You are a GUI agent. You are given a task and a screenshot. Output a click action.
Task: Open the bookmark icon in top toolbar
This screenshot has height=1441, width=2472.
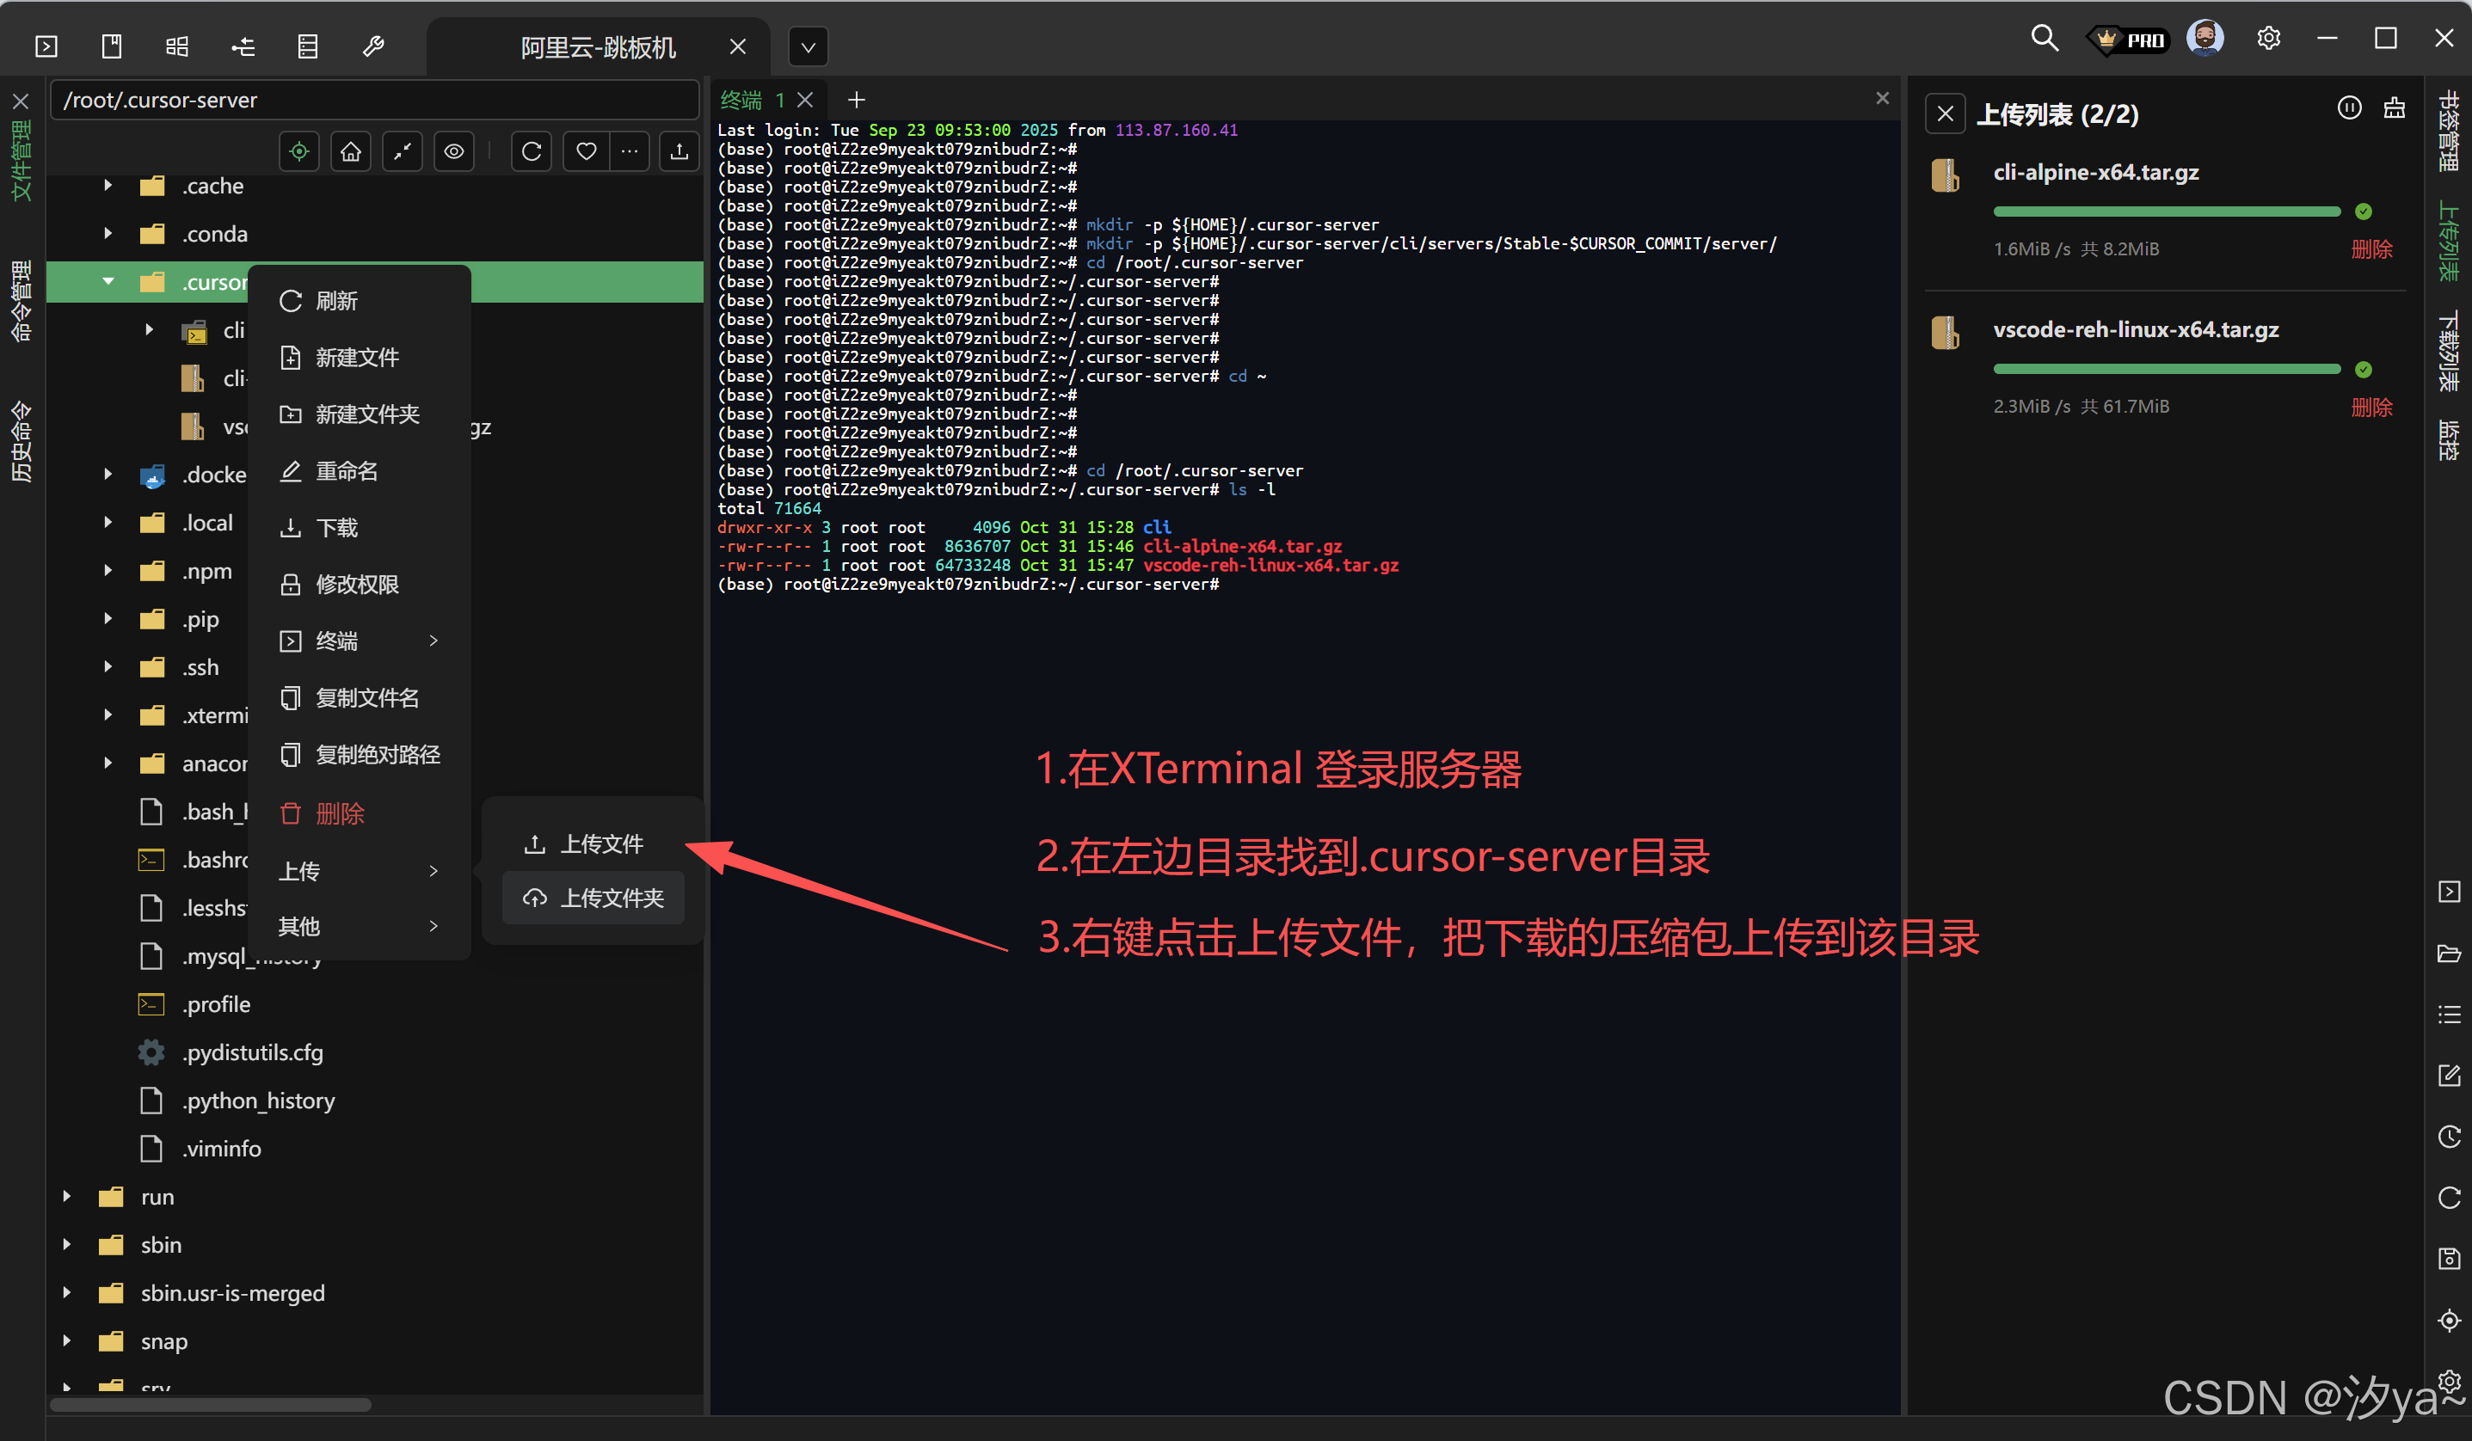(111, 45)
